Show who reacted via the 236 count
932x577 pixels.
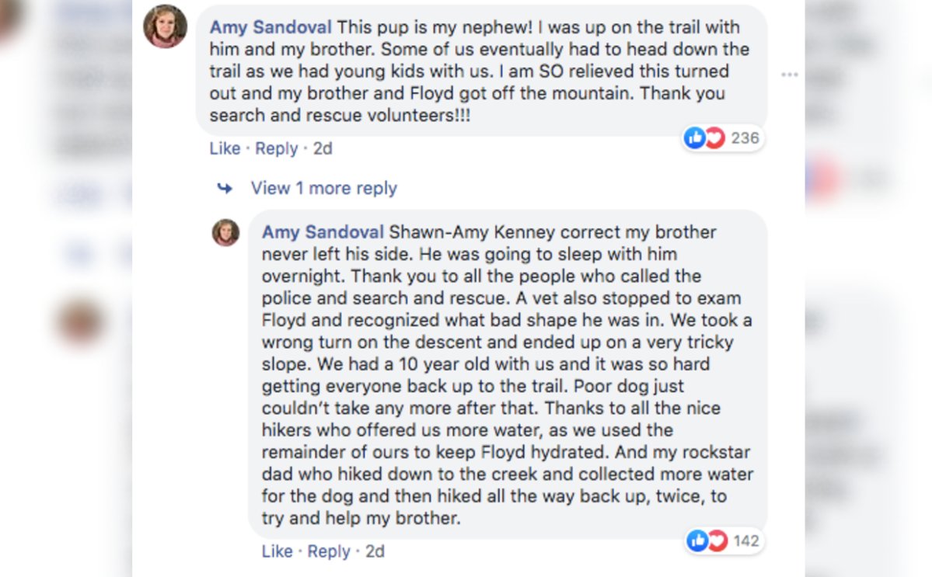pyautogui.click(x=745, y=138)
